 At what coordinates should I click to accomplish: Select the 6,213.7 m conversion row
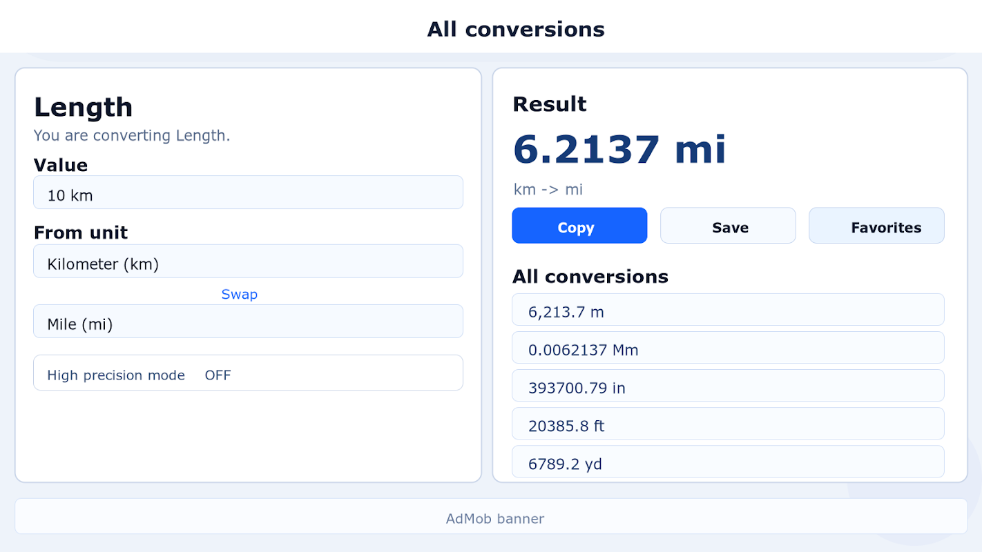pos(728,310)
